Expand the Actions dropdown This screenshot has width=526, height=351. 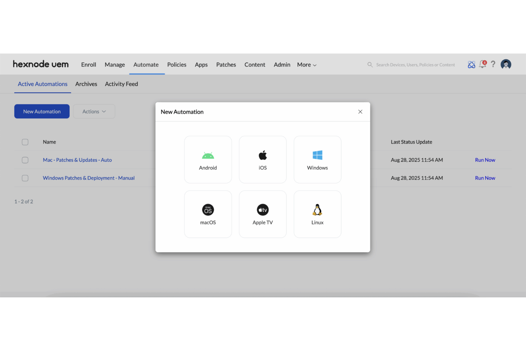(x=94, y=111)
